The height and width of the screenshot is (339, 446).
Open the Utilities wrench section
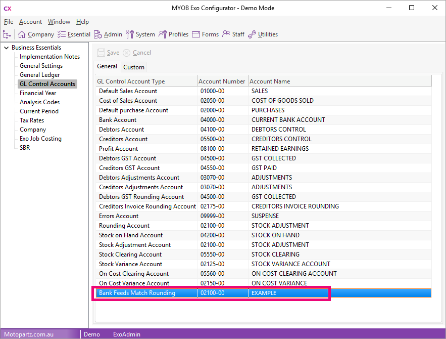263,34
